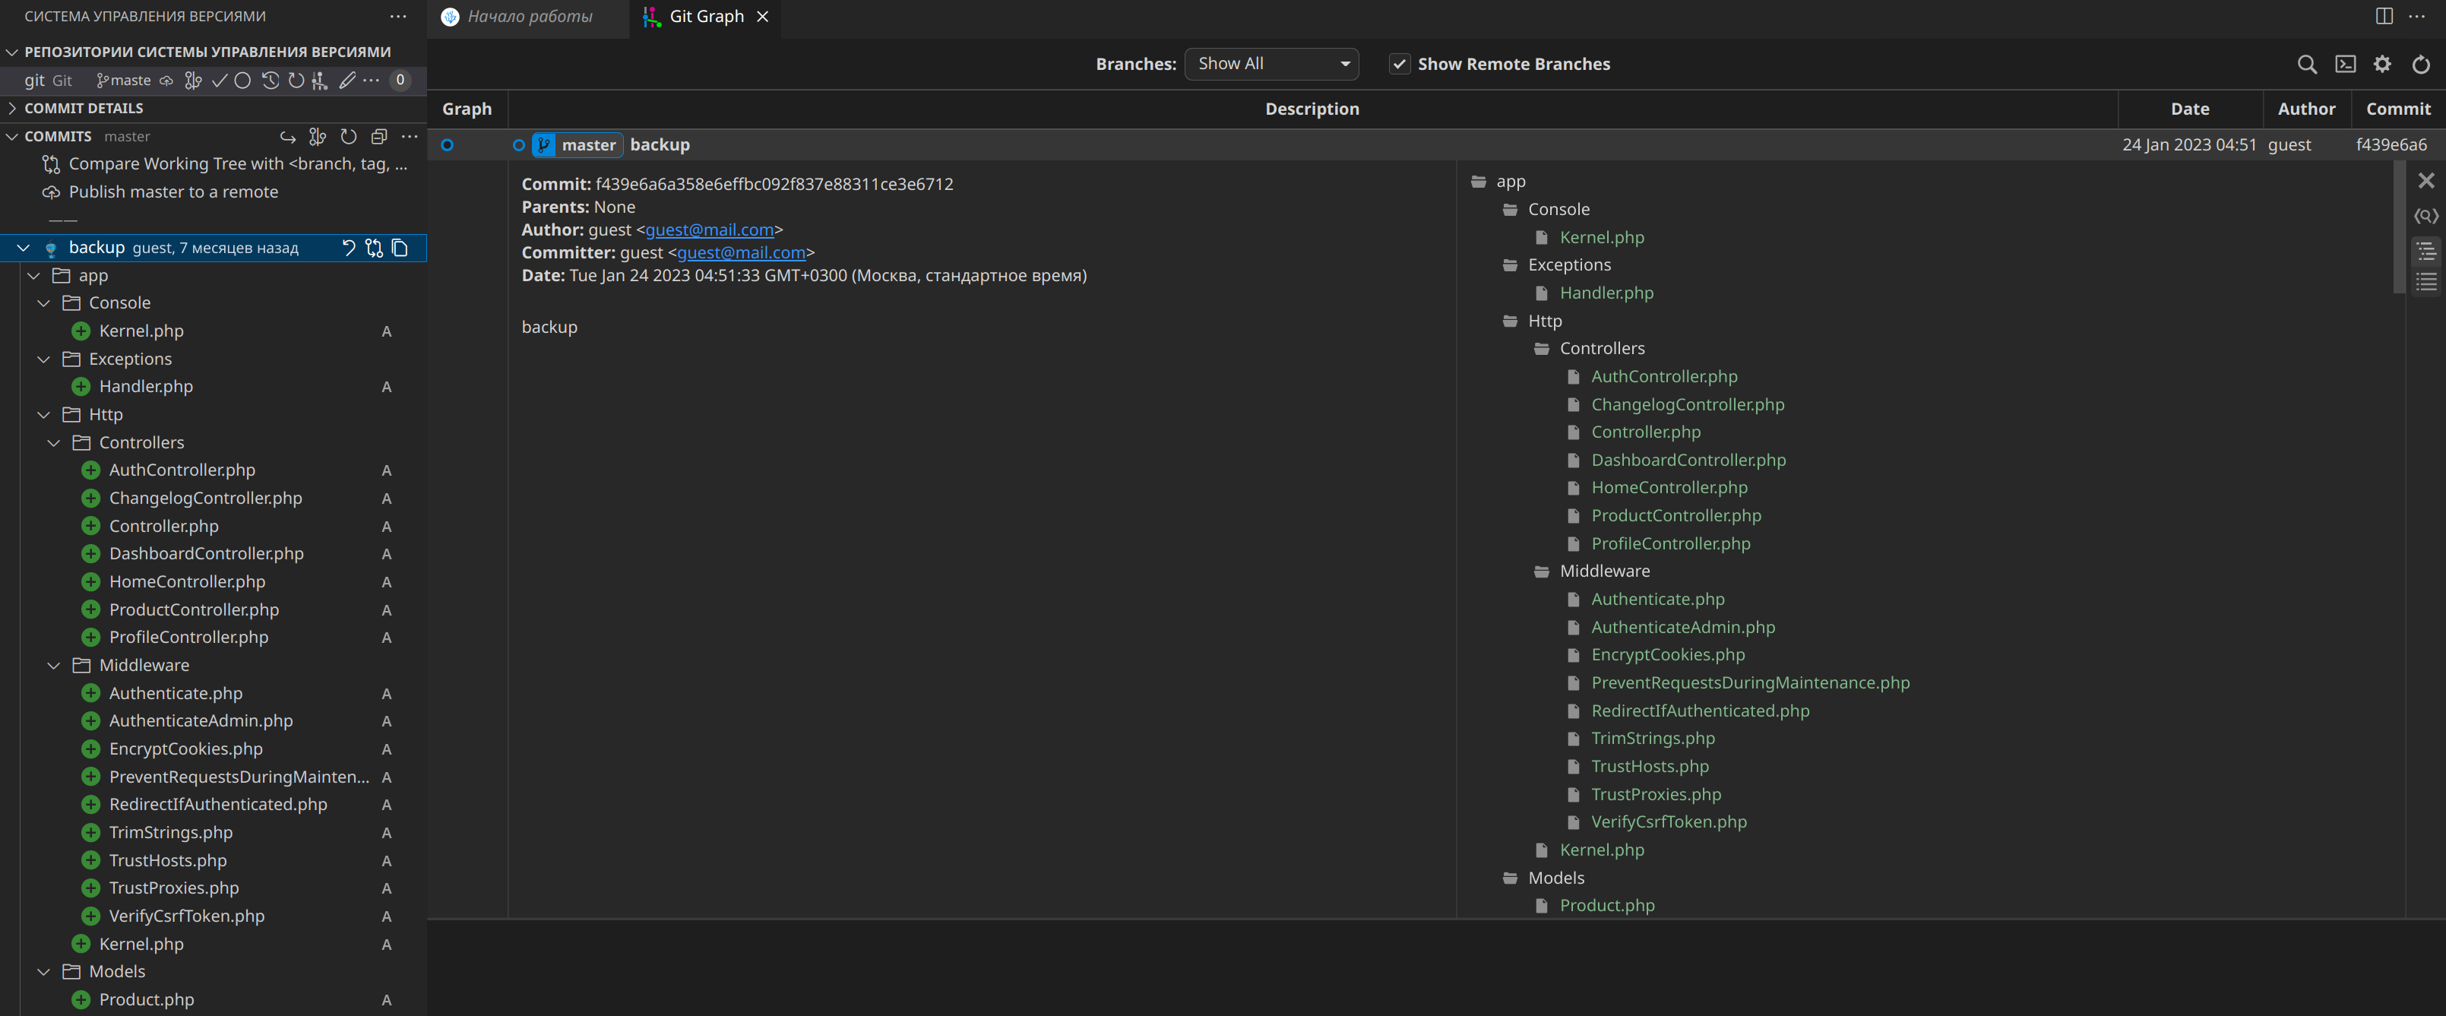The height and width of the screenshot is (1016, 2446).
Task: Toggle Show Remote Branches checkbox
Action: click(1399, 64)
